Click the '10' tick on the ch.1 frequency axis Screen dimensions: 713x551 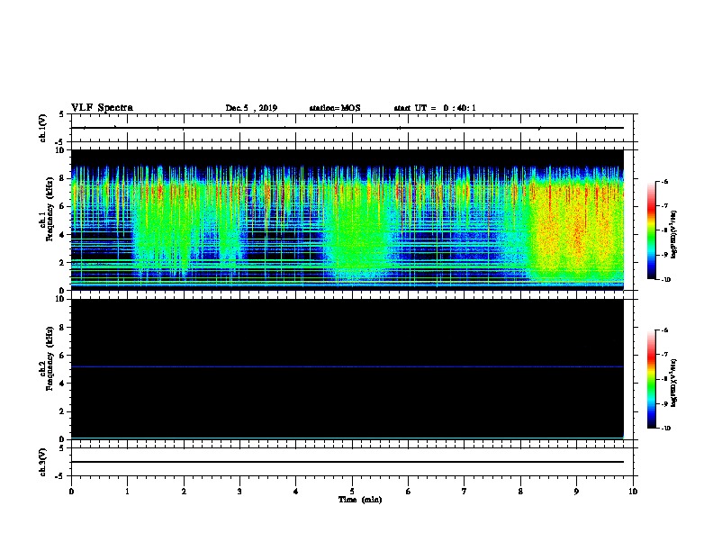[x=60, y=150]
